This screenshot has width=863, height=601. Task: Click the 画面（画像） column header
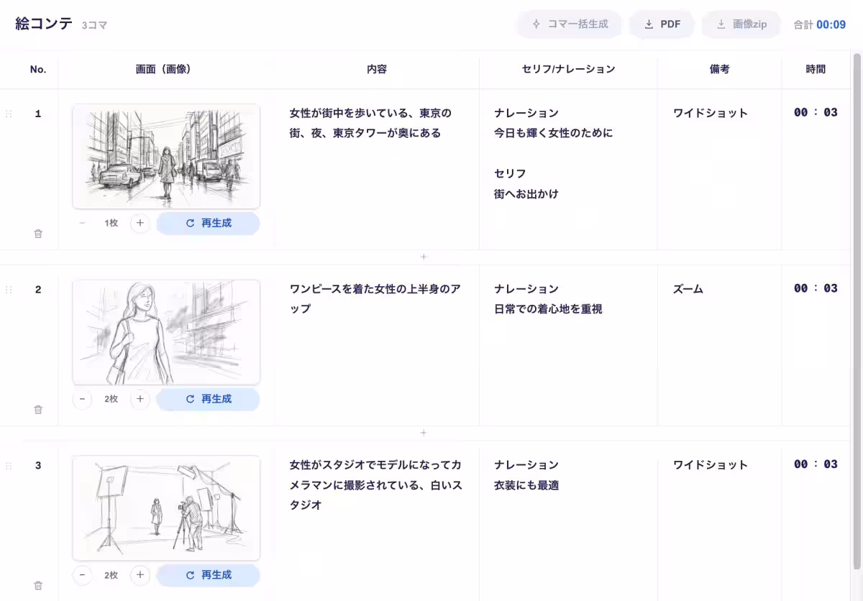163,70
